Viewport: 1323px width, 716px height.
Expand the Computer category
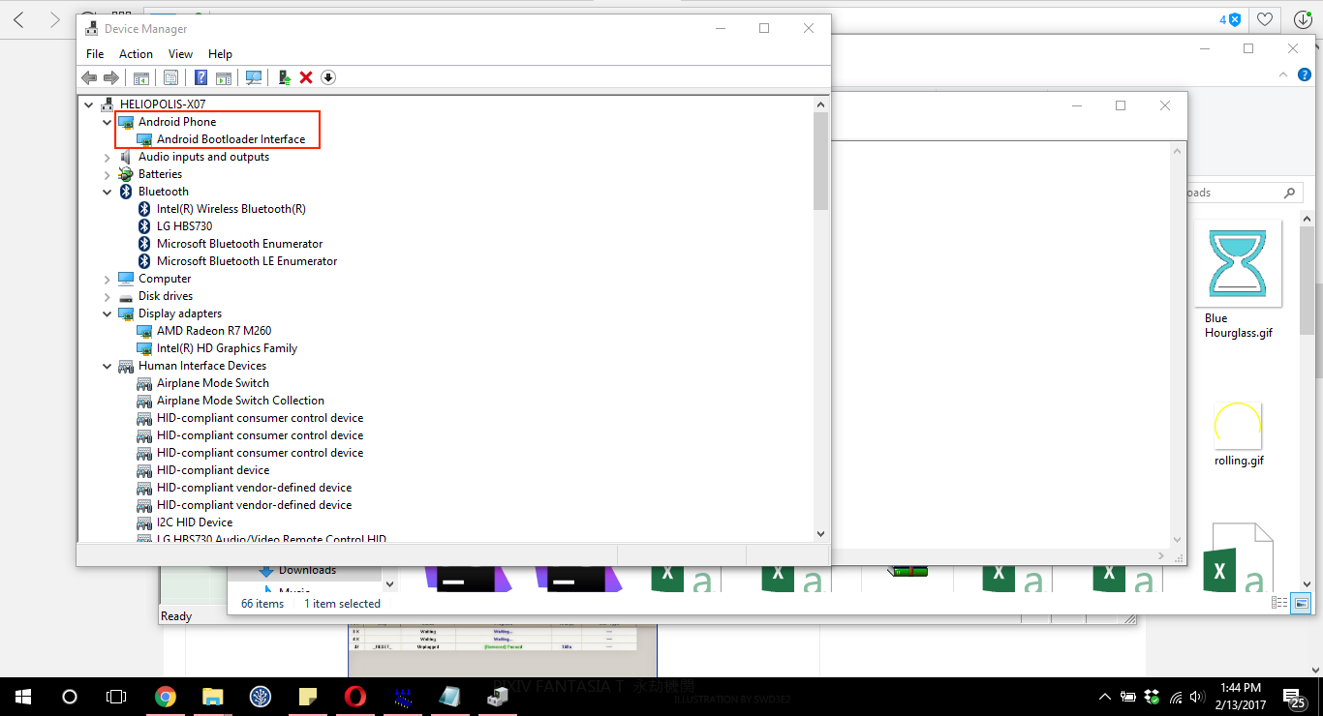tap(108, 279)
